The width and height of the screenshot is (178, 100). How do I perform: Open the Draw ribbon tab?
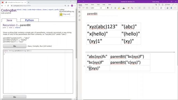(92, 5)
